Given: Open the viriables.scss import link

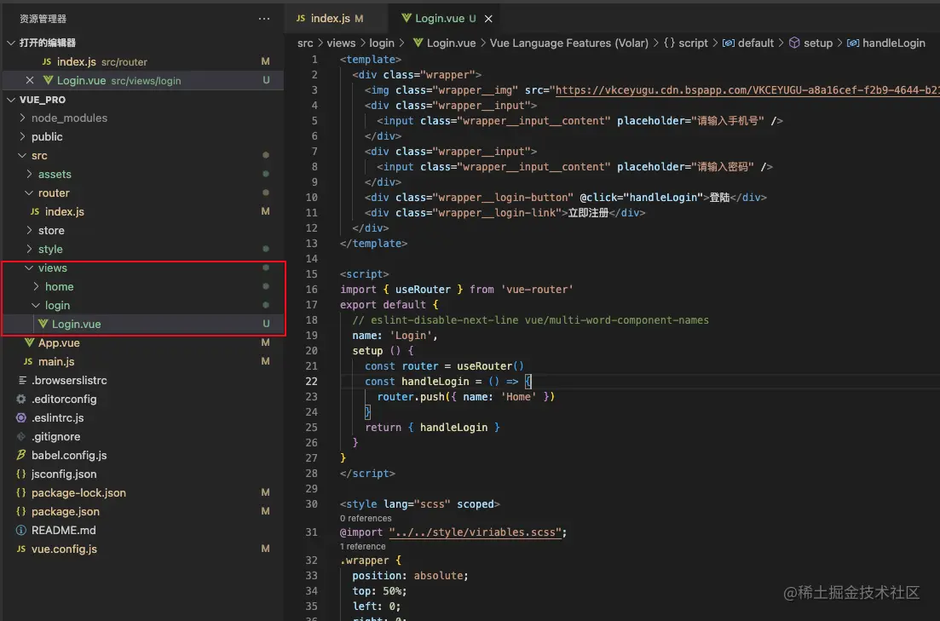Looking at the screenshot, I should click(x=475, y=532).
